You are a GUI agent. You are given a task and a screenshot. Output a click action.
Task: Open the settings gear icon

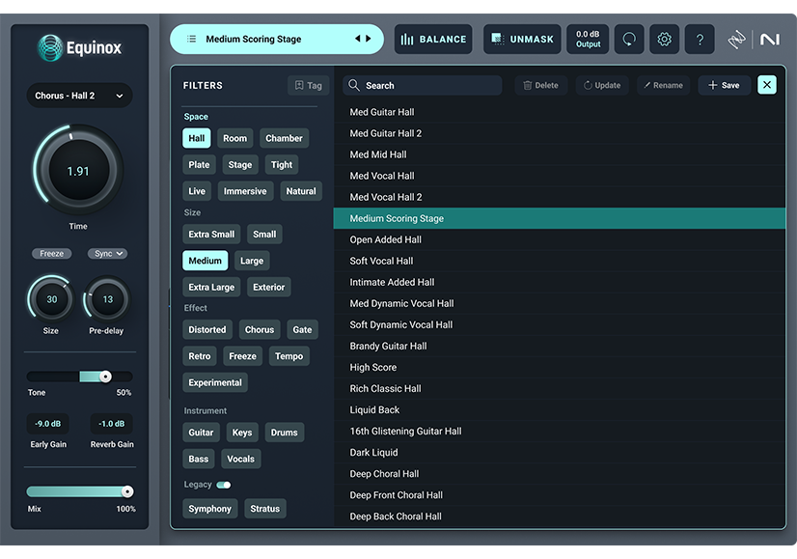point(664,40)
